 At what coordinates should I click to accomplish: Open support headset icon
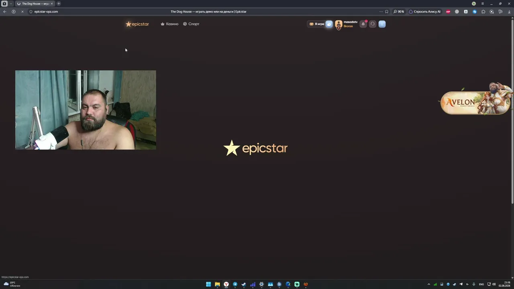click(373, 24)
